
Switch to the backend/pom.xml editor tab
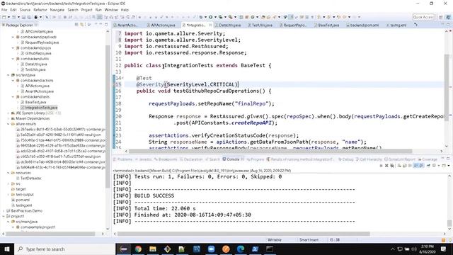pyautogui.click(x=362, y=25)
